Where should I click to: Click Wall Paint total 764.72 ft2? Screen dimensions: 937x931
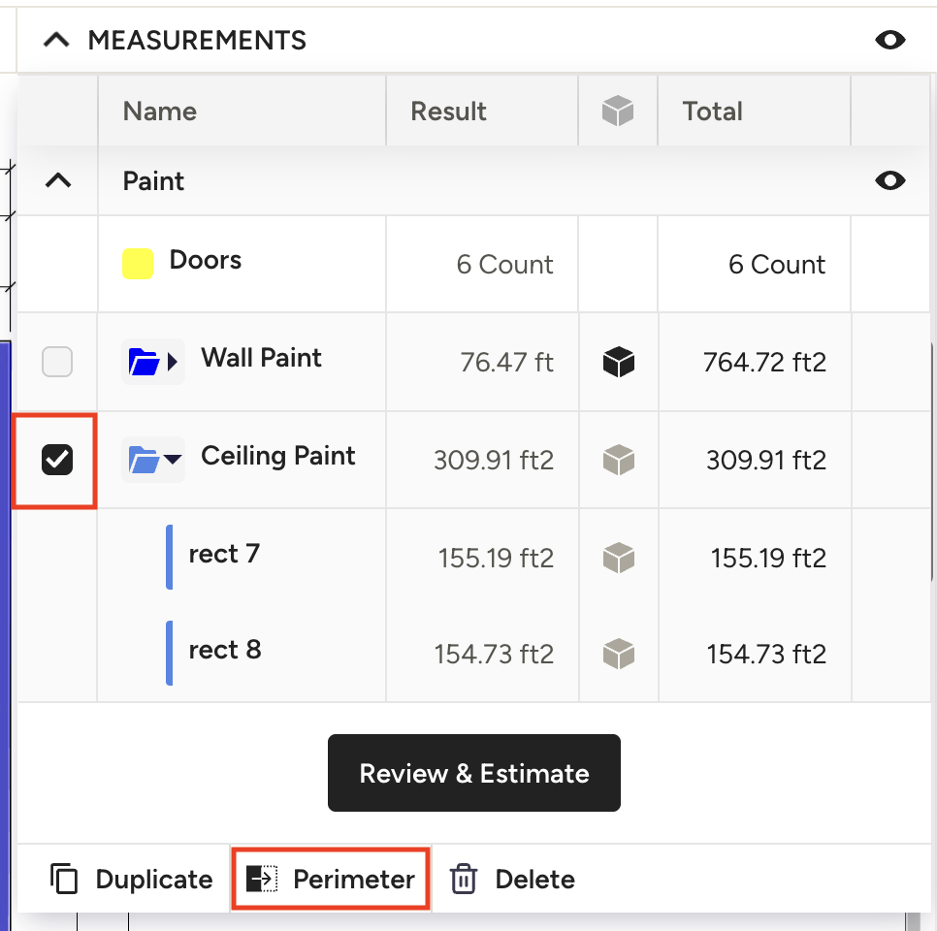click(765, 362)
